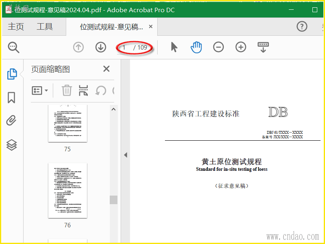The height and width of the screenshot is (244, 325).
Task: Delete selected pages with trash icon
Action: [67, 91]
